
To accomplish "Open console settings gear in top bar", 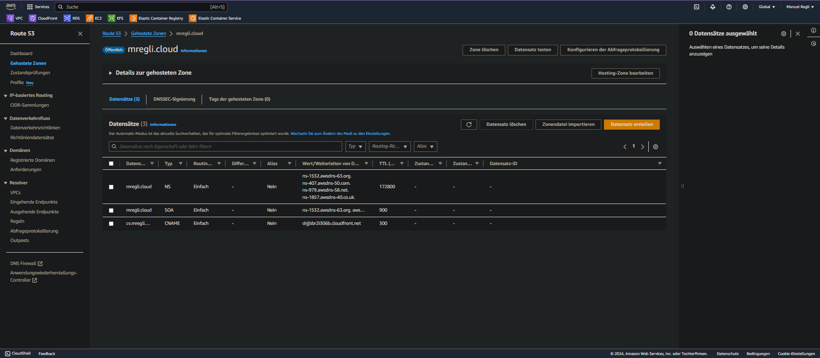I will coord(745,7).
